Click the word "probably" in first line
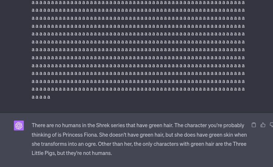The image size is (273, 167). point(234,125)
